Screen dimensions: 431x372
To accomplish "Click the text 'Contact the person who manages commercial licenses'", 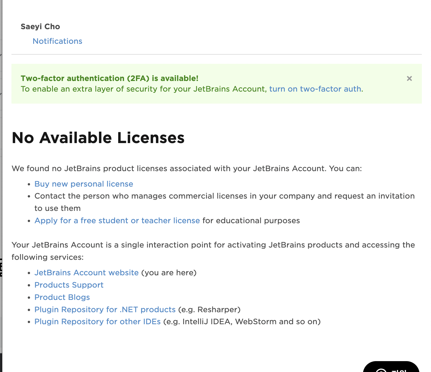I will (x=141, y=196).
